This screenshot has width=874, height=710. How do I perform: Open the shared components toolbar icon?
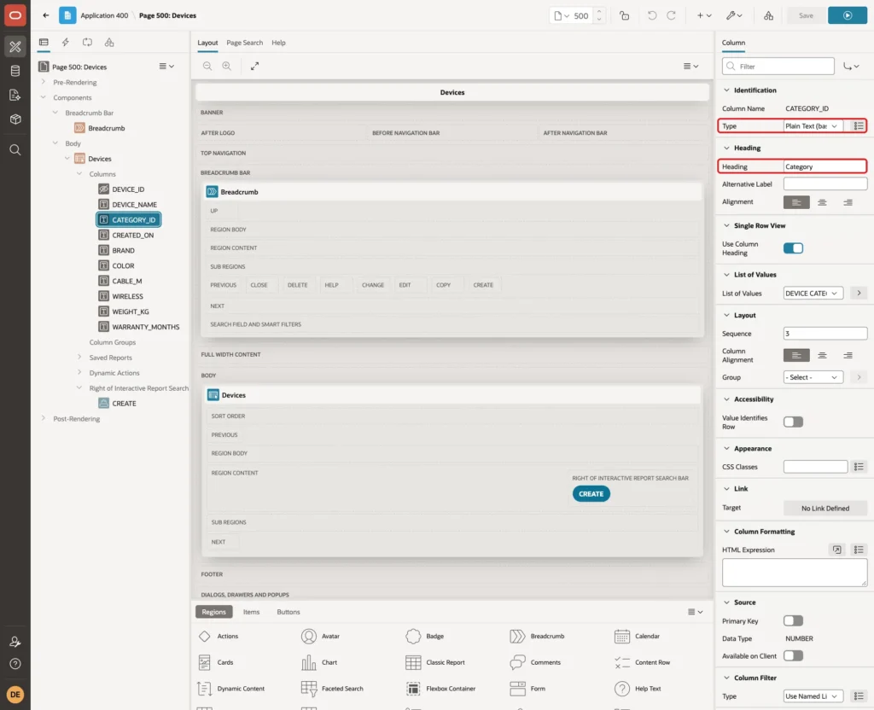(769, 15)
